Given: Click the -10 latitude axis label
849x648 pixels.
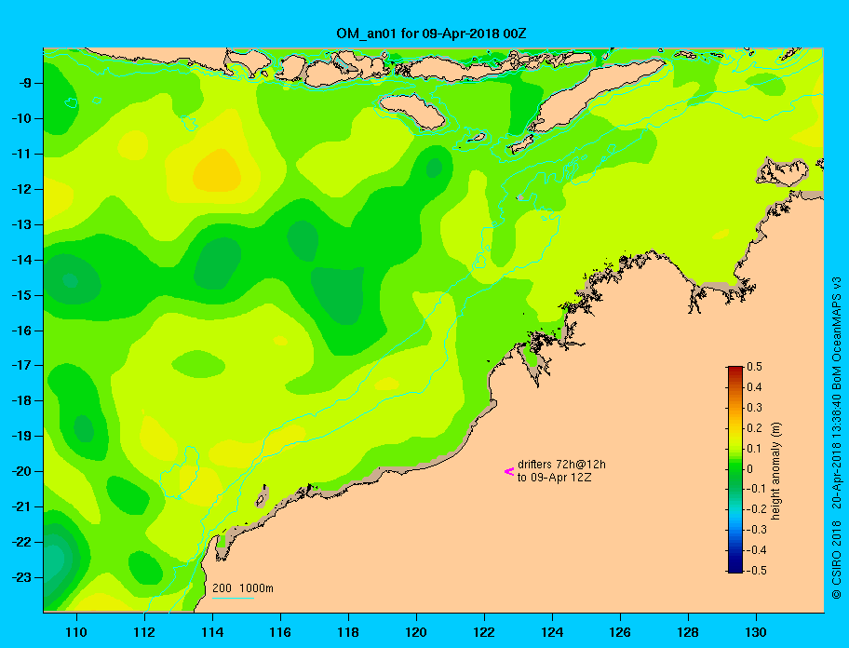Looking at the screenshot, I should (x=21, y=118).
